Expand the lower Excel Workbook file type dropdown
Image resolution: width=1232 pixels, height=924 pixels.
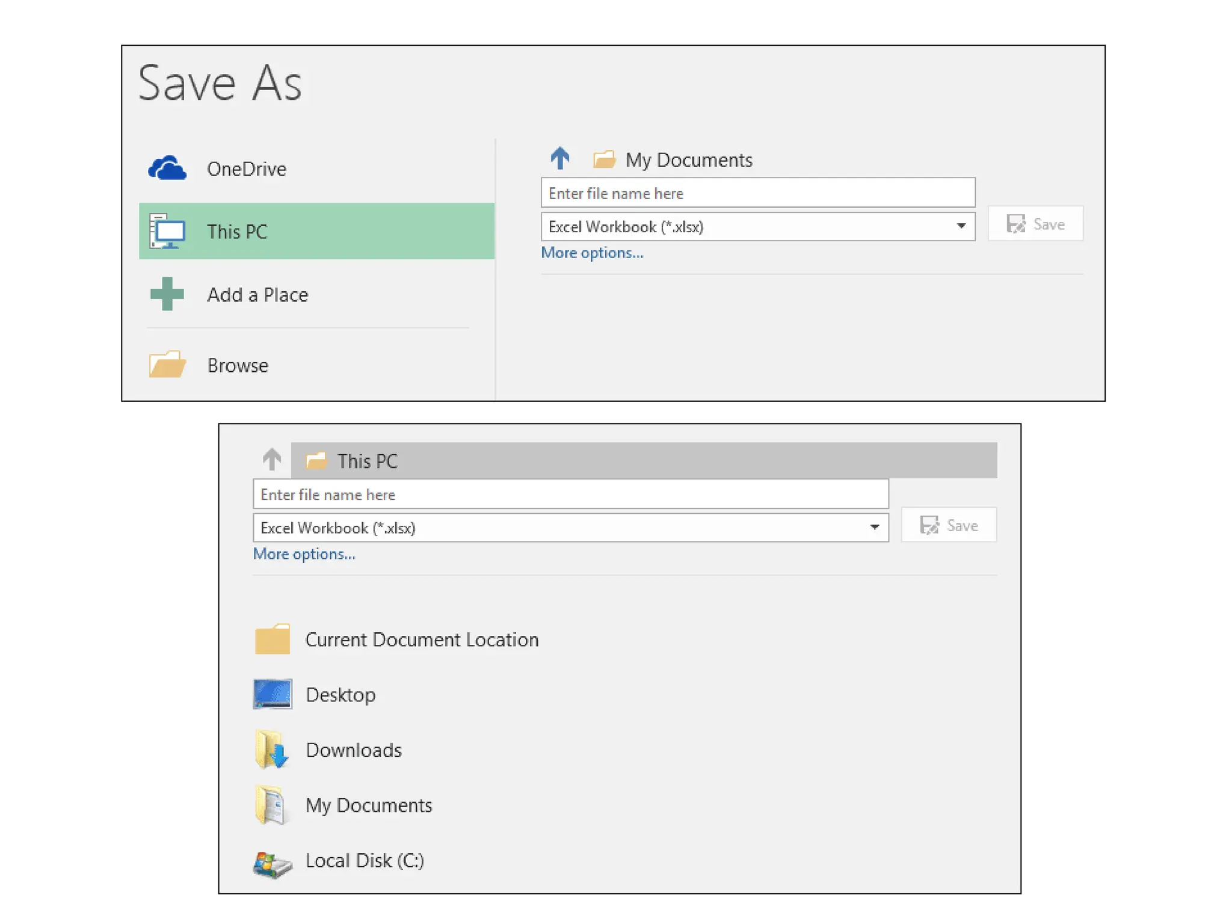tap(874, 528)
